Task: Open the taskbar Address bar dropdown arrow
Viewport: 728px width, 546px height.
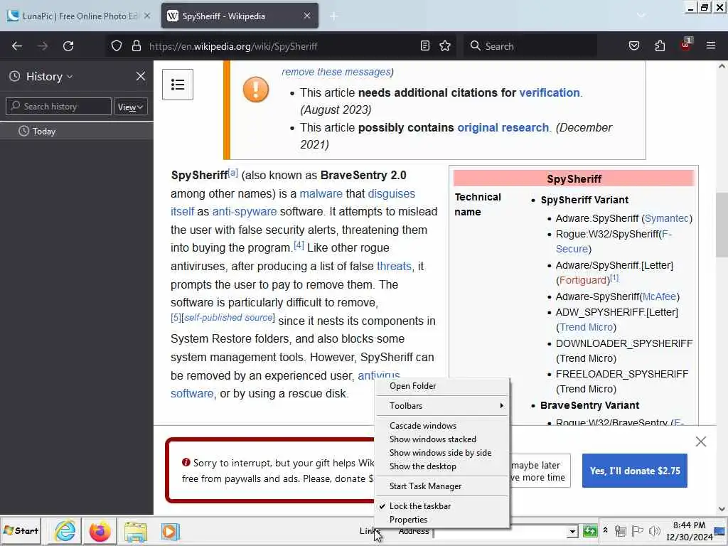Action: (x=573, y=531)
